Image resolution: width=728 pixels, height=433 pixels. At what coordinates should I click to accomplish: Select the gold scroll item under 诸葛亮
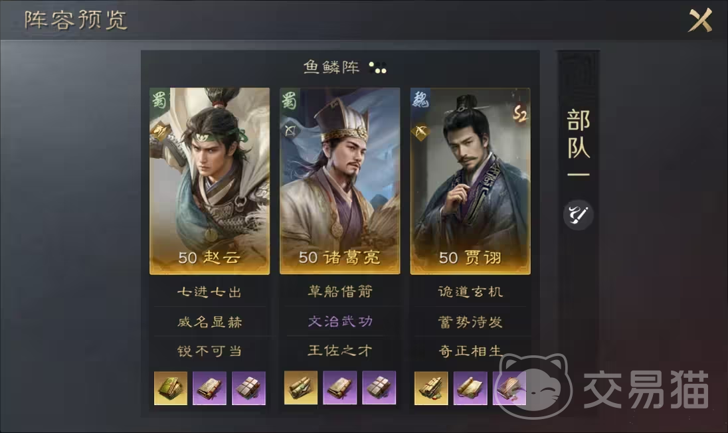point(301,388)
